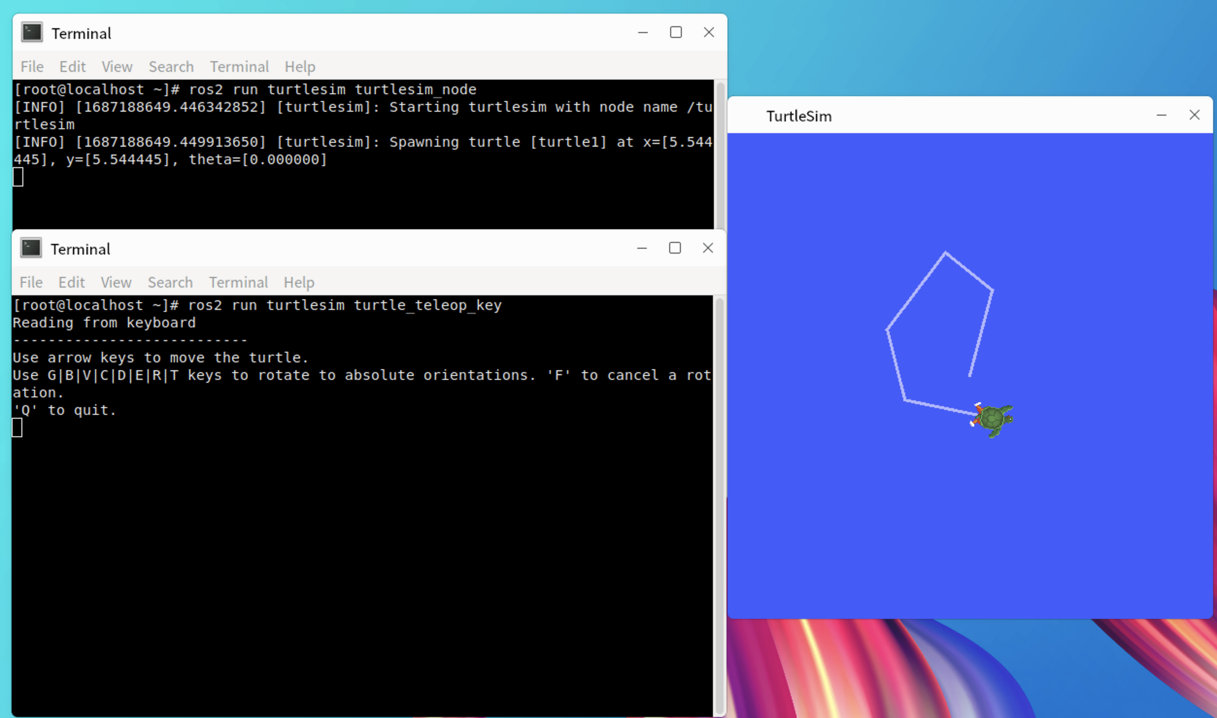Image resolution: width=1217 pixels, height=718 pixels.
Task: Minimize the top Terminal window
Action: (642, 33)
